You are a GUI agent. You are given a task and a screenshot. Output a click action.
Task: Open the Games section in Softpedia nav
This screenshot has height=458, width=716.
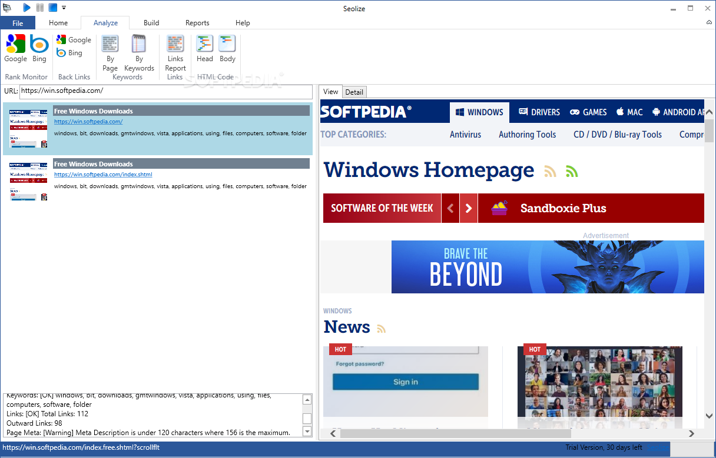[588, 112]
